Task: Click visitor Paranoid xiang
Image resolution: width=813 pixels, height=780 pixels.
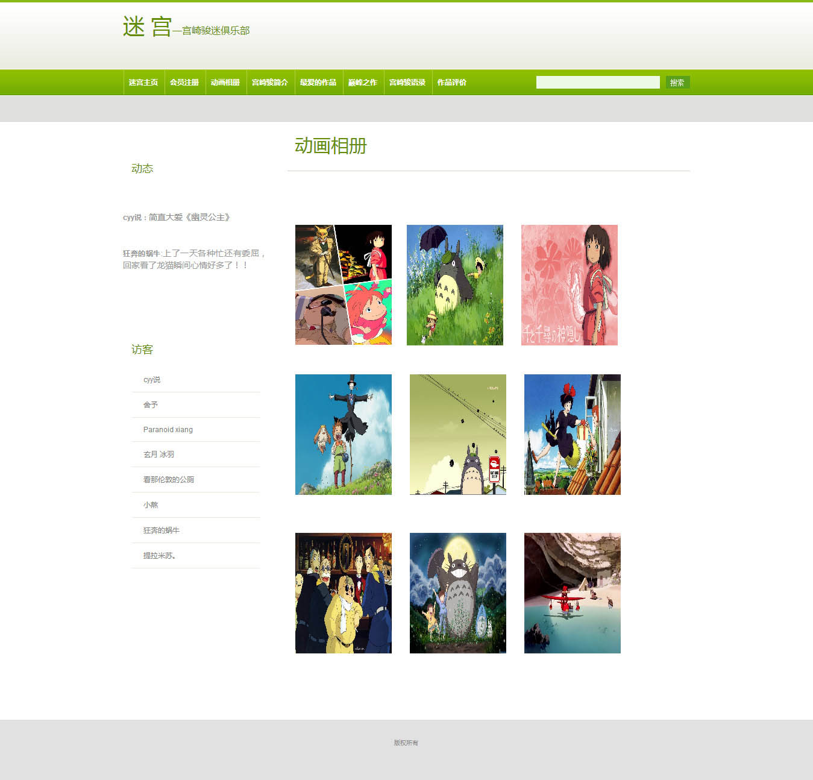Action: click(168, 430)
